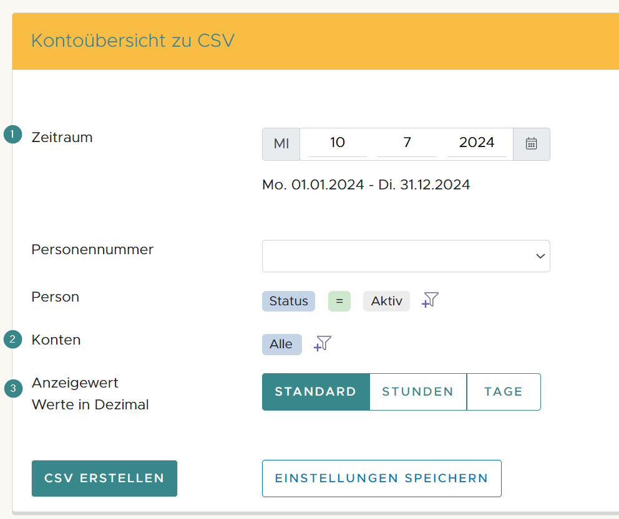Viewport: 619px width, 519px height.
Task: Click the CSV ERSTELLEN button
Action: (104, 478)
